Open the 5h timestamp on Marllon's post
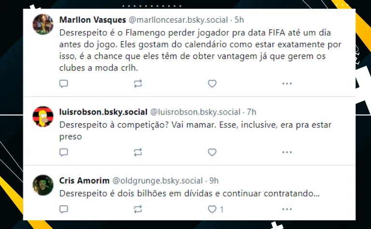The width and height of the screenshot is (371, 229). point(239,20)
